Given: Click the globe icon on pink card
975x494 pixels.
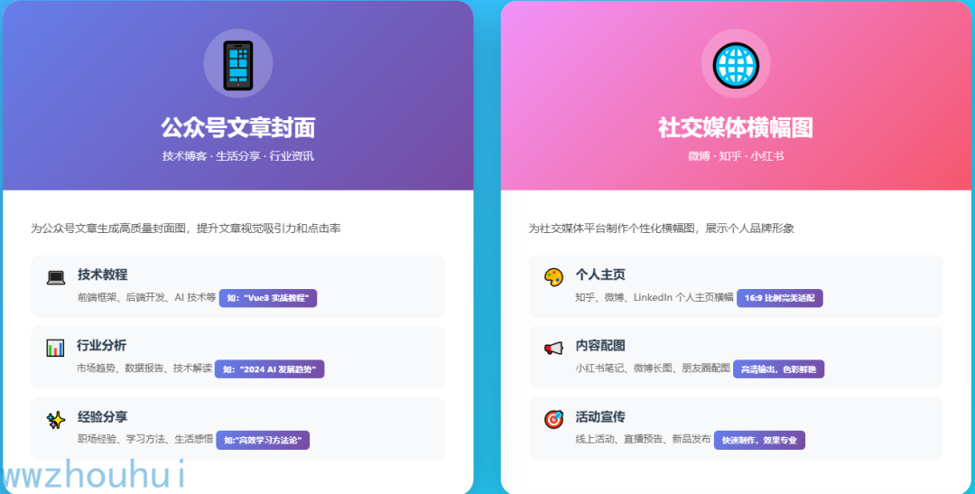Looking at the screenshot, I should click(x=737, y=64).
